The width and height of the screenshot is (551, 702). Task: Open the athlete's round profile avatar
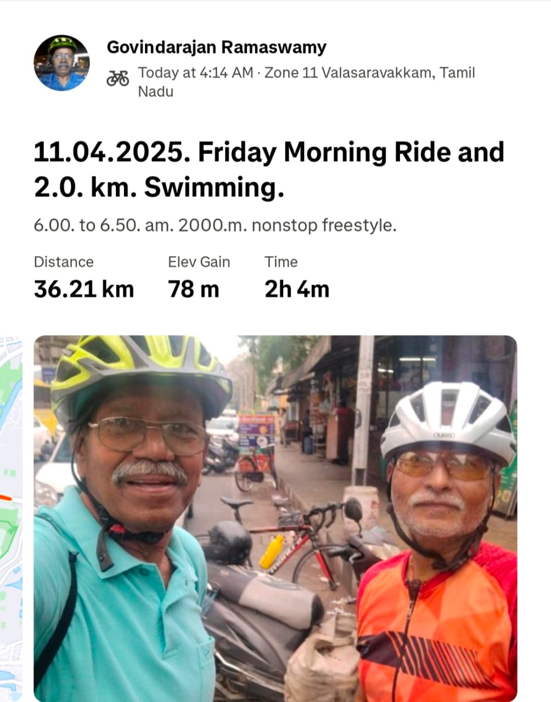click(x=61, y=63)
